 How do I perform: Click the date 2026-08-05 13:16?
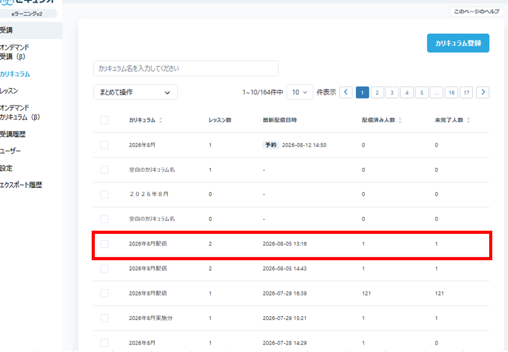[285, 244]
